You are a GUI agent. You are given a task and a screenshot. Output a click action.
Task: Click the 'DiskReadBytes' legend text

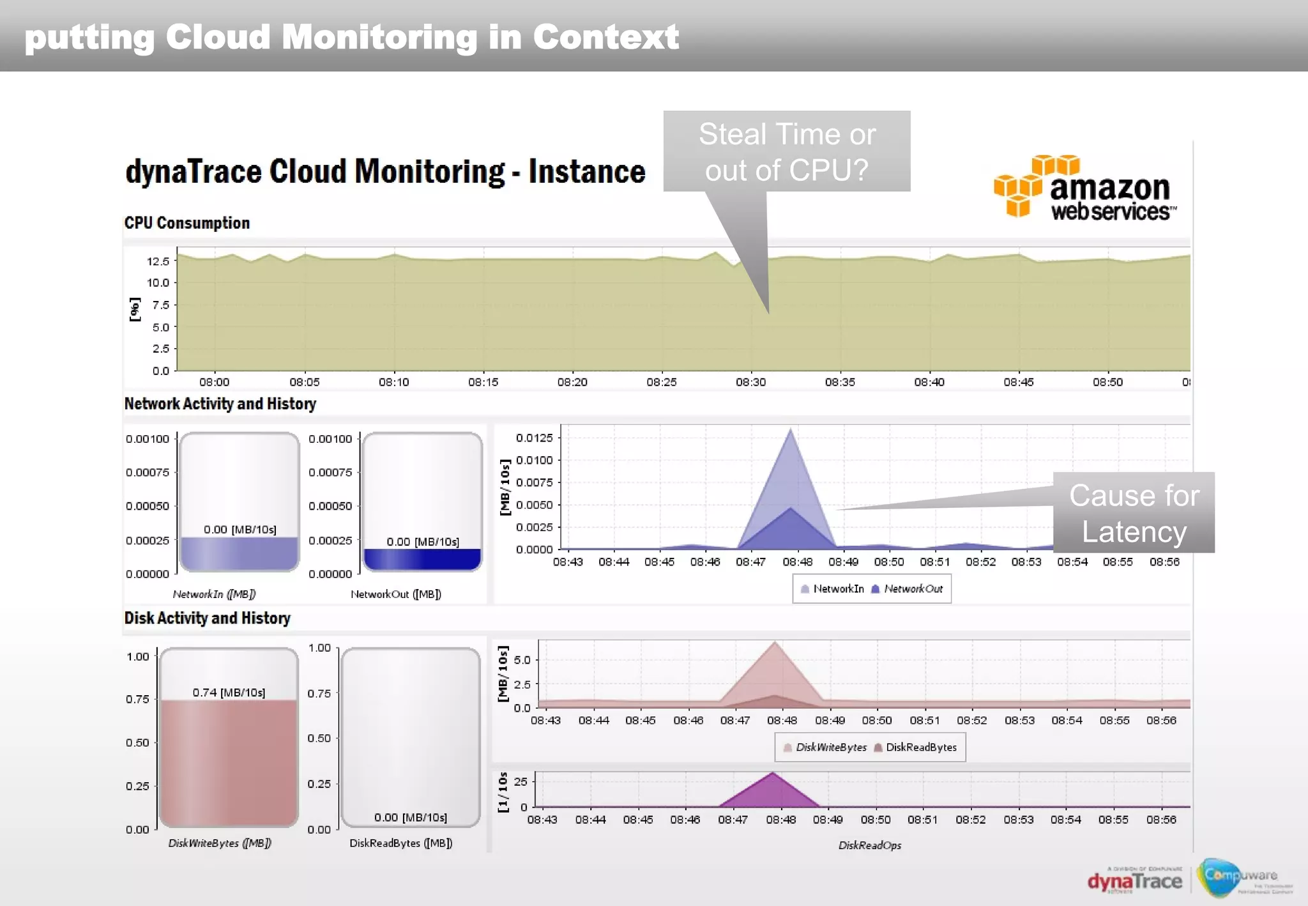[922, 748]
